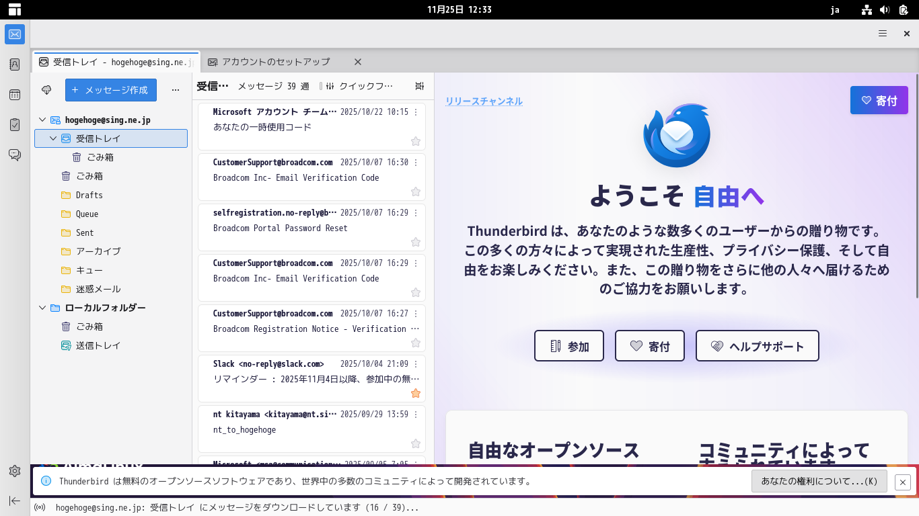The image size is (919, 516).
Task: Click the メッセージ作成 compose button
Action: (111, 90)
